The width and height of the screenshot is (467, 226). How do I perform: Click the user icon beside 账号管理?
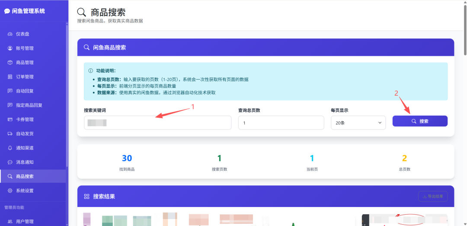click(10, 48)
